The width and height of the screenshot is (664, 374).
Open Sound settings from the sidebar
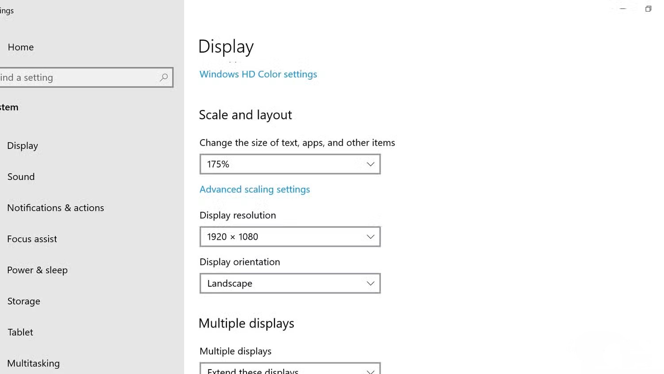(x=21, y=177)
